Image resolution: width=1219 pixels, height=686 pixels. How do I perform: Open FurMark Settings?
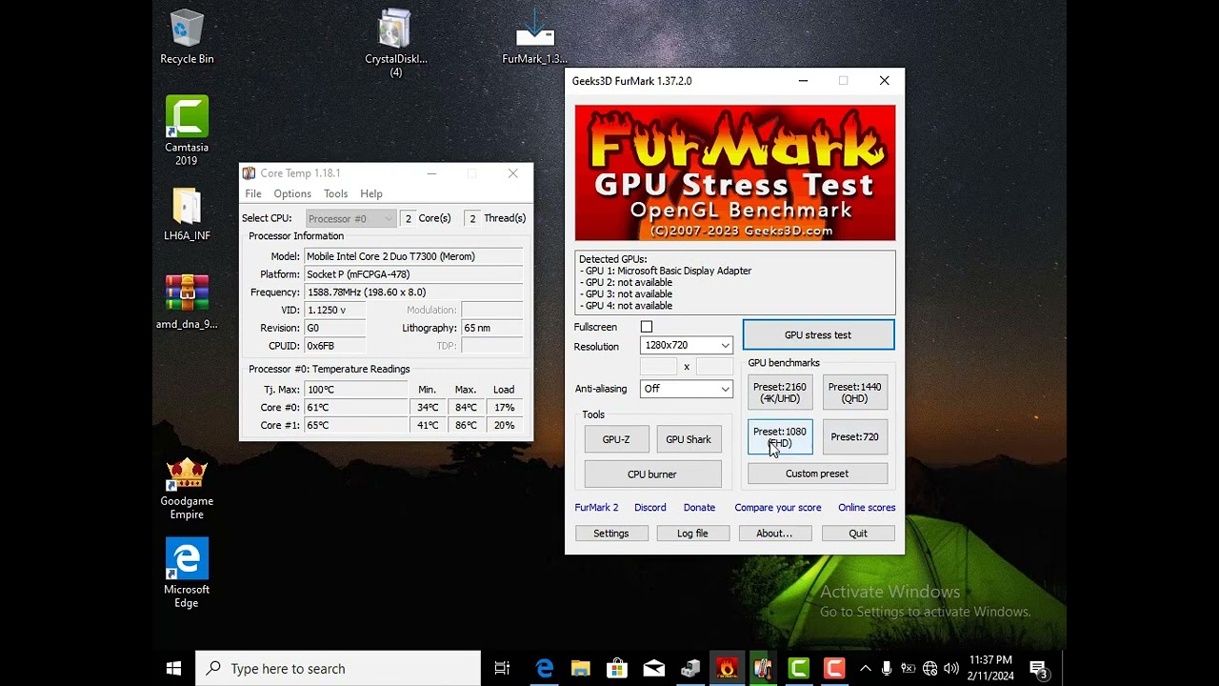pyautogui.click(x=611, y=534)
